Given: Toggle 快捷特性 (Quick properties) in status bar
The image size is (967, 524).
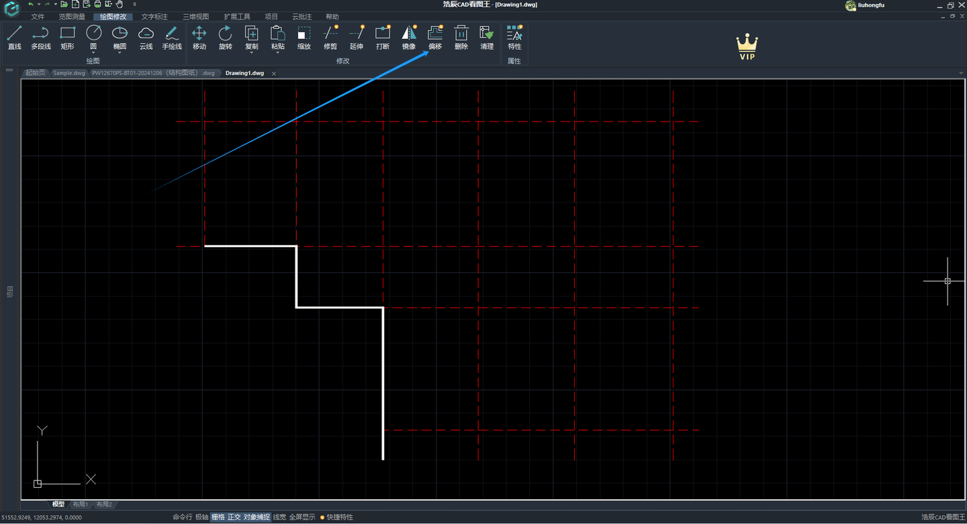Looking at the screenshot, I should (x=336, y=517).
